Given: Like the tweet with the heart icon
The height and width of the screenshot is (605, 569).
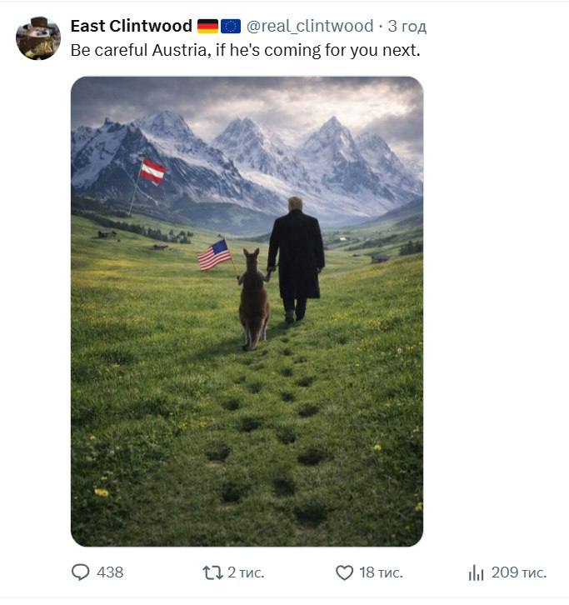Looking at the screenshot, I should point(344,572).
